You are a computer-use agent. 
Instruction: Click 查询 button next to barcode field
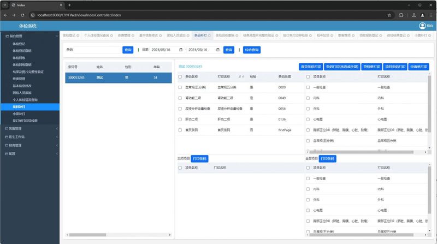tap(128, 50)
